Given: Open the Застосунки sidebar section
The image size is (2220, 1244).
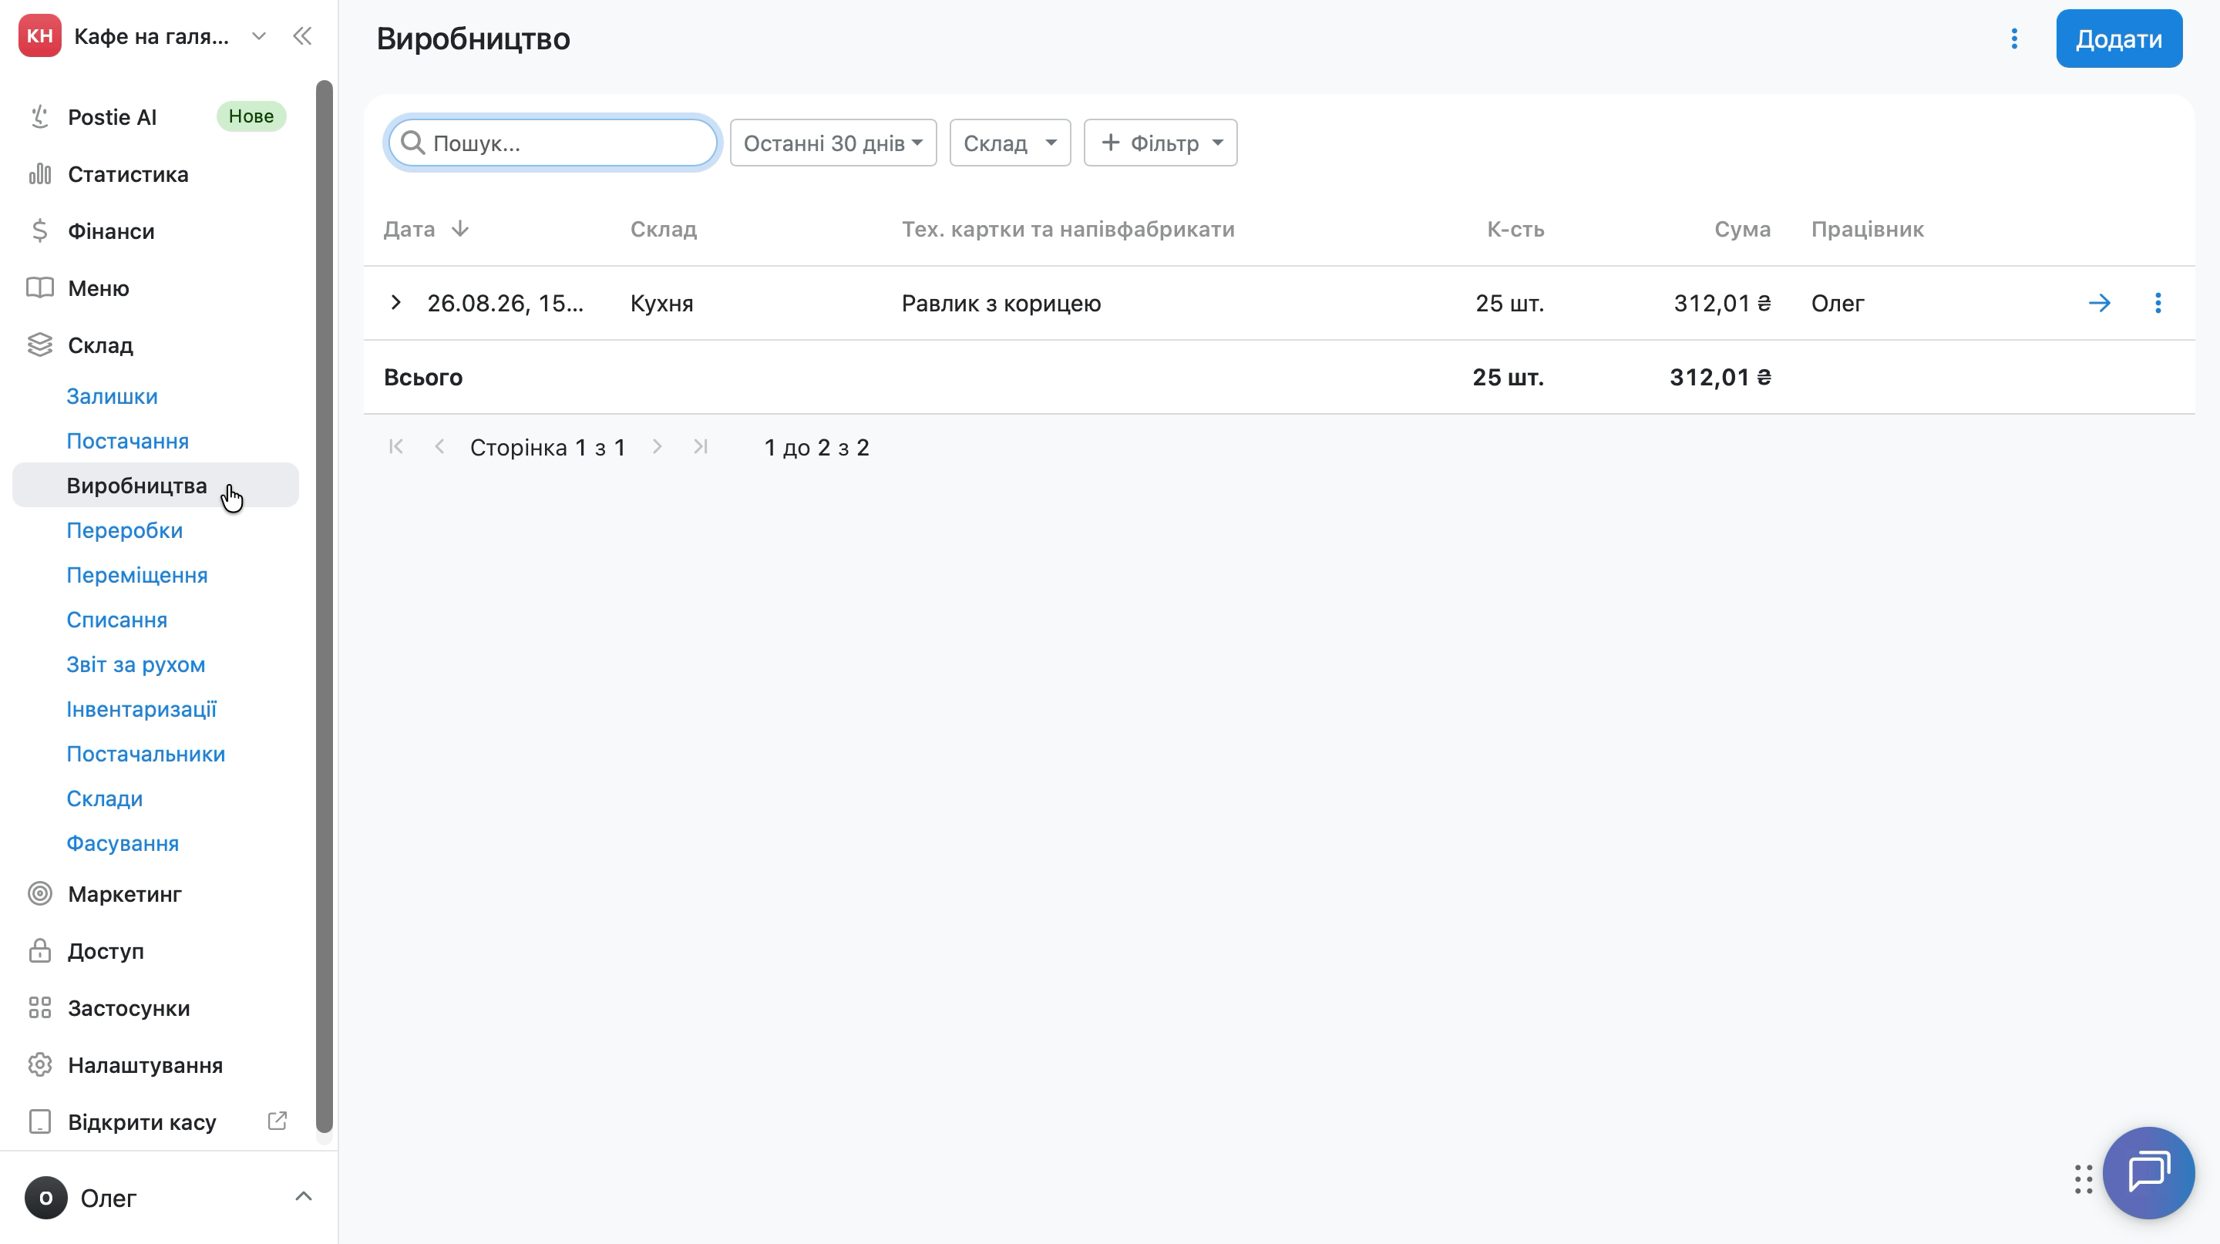Looking at the screenshot, I should pyautogui.click(x=129, y=1008).
